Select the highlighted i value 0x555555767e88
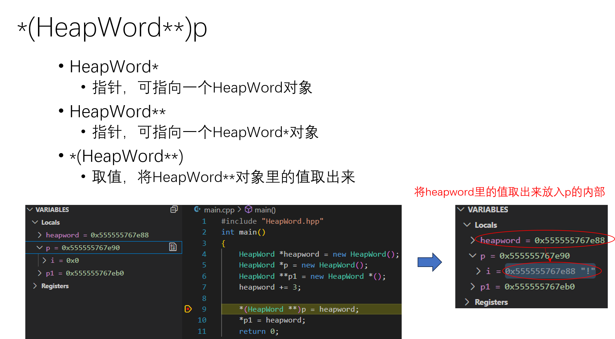This screenshot has height=339, width=615. tap(540, 271)
